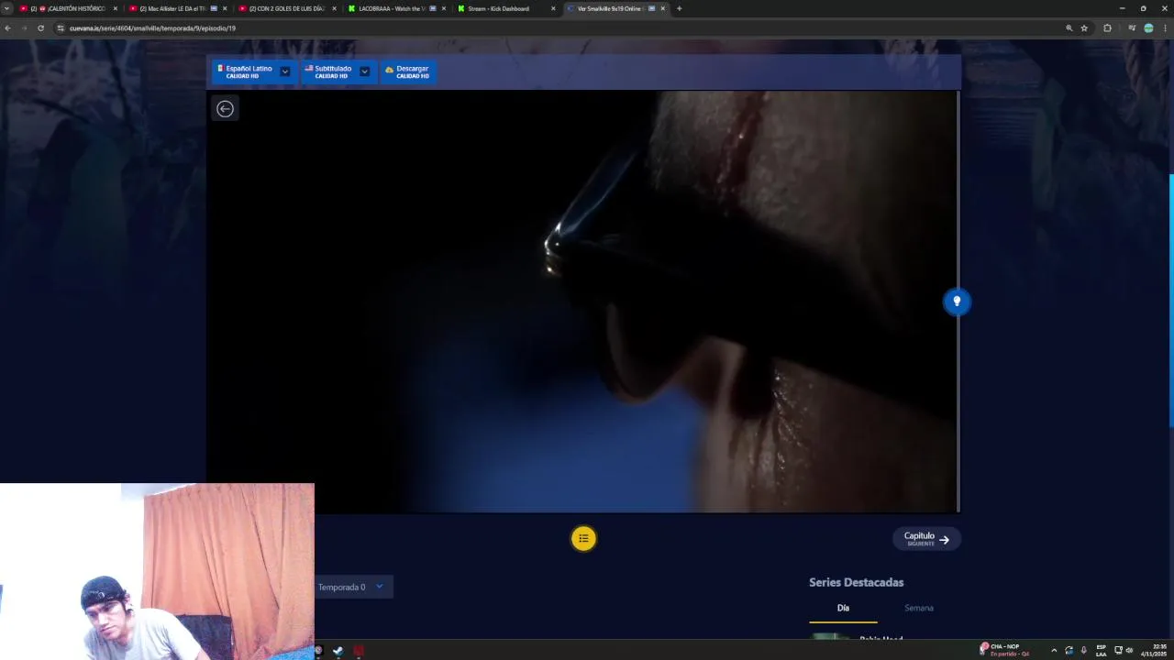Click the Series Destacadas heading
The image size is (1174, 660).
[x=856, y=582]
